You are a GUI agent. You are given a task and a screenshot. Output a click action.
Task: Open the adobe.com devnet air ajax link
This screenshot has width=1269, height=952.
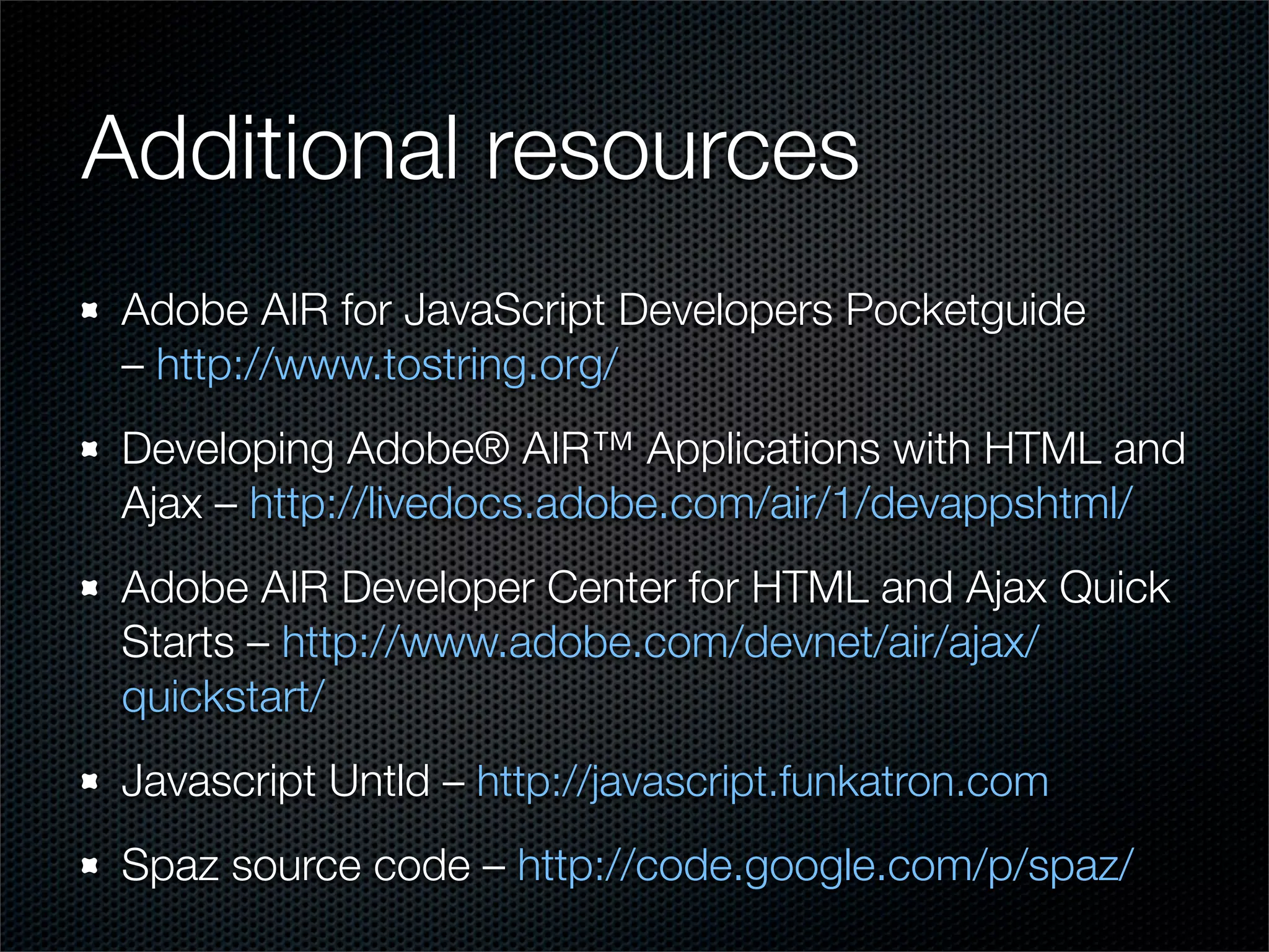(660, 643)
